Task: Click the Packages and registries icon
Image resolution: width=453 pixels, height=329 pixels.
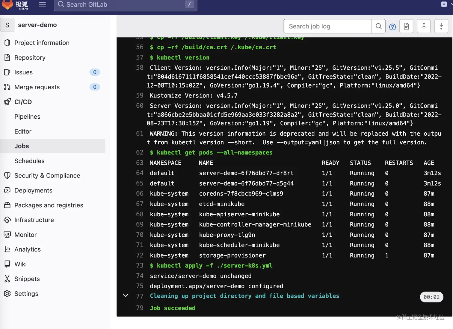Action: [x=7, y=205]
